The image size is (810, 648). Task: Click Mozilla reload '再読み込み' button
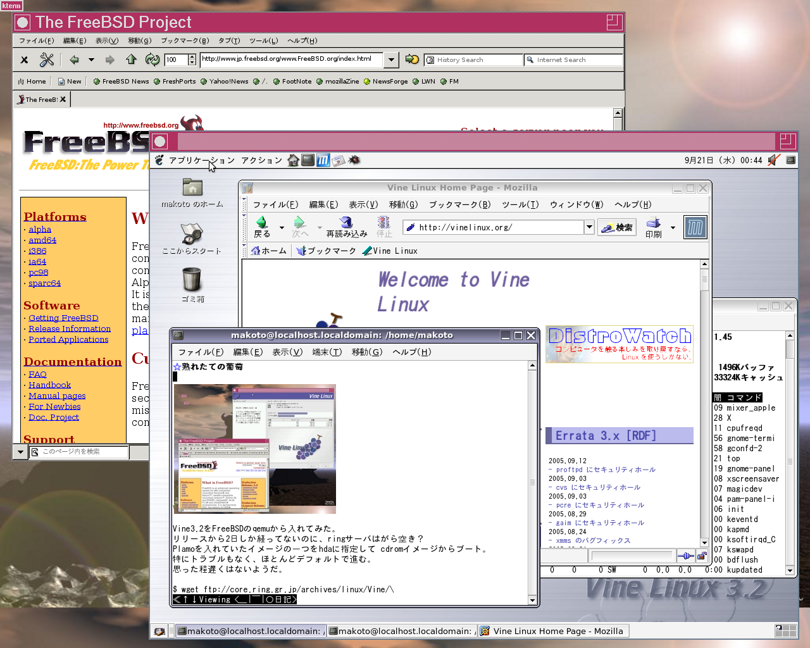pos(347,227)
